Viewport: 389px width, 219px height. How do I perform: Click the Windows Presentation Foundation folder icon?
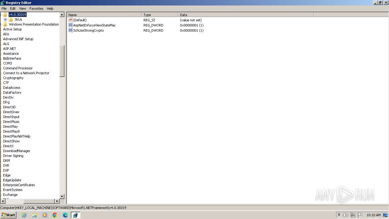pyautogui.click(x=5, y=24)
